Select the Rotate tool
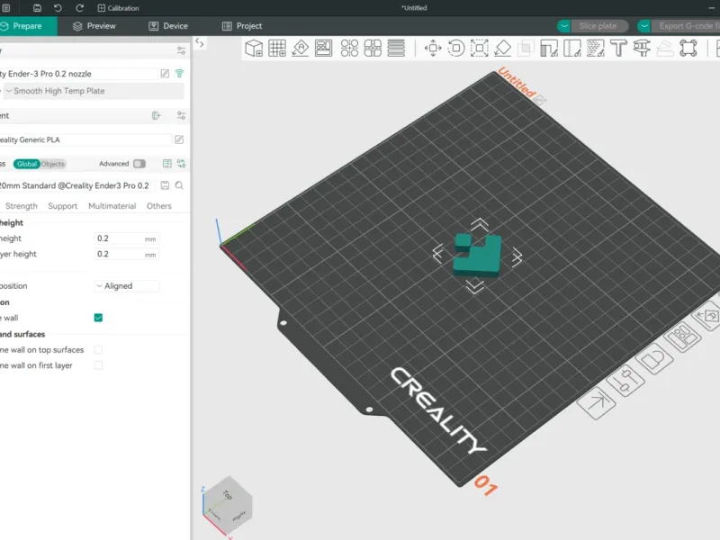Screen dimensions: 720x540 (x=456, y=48)
